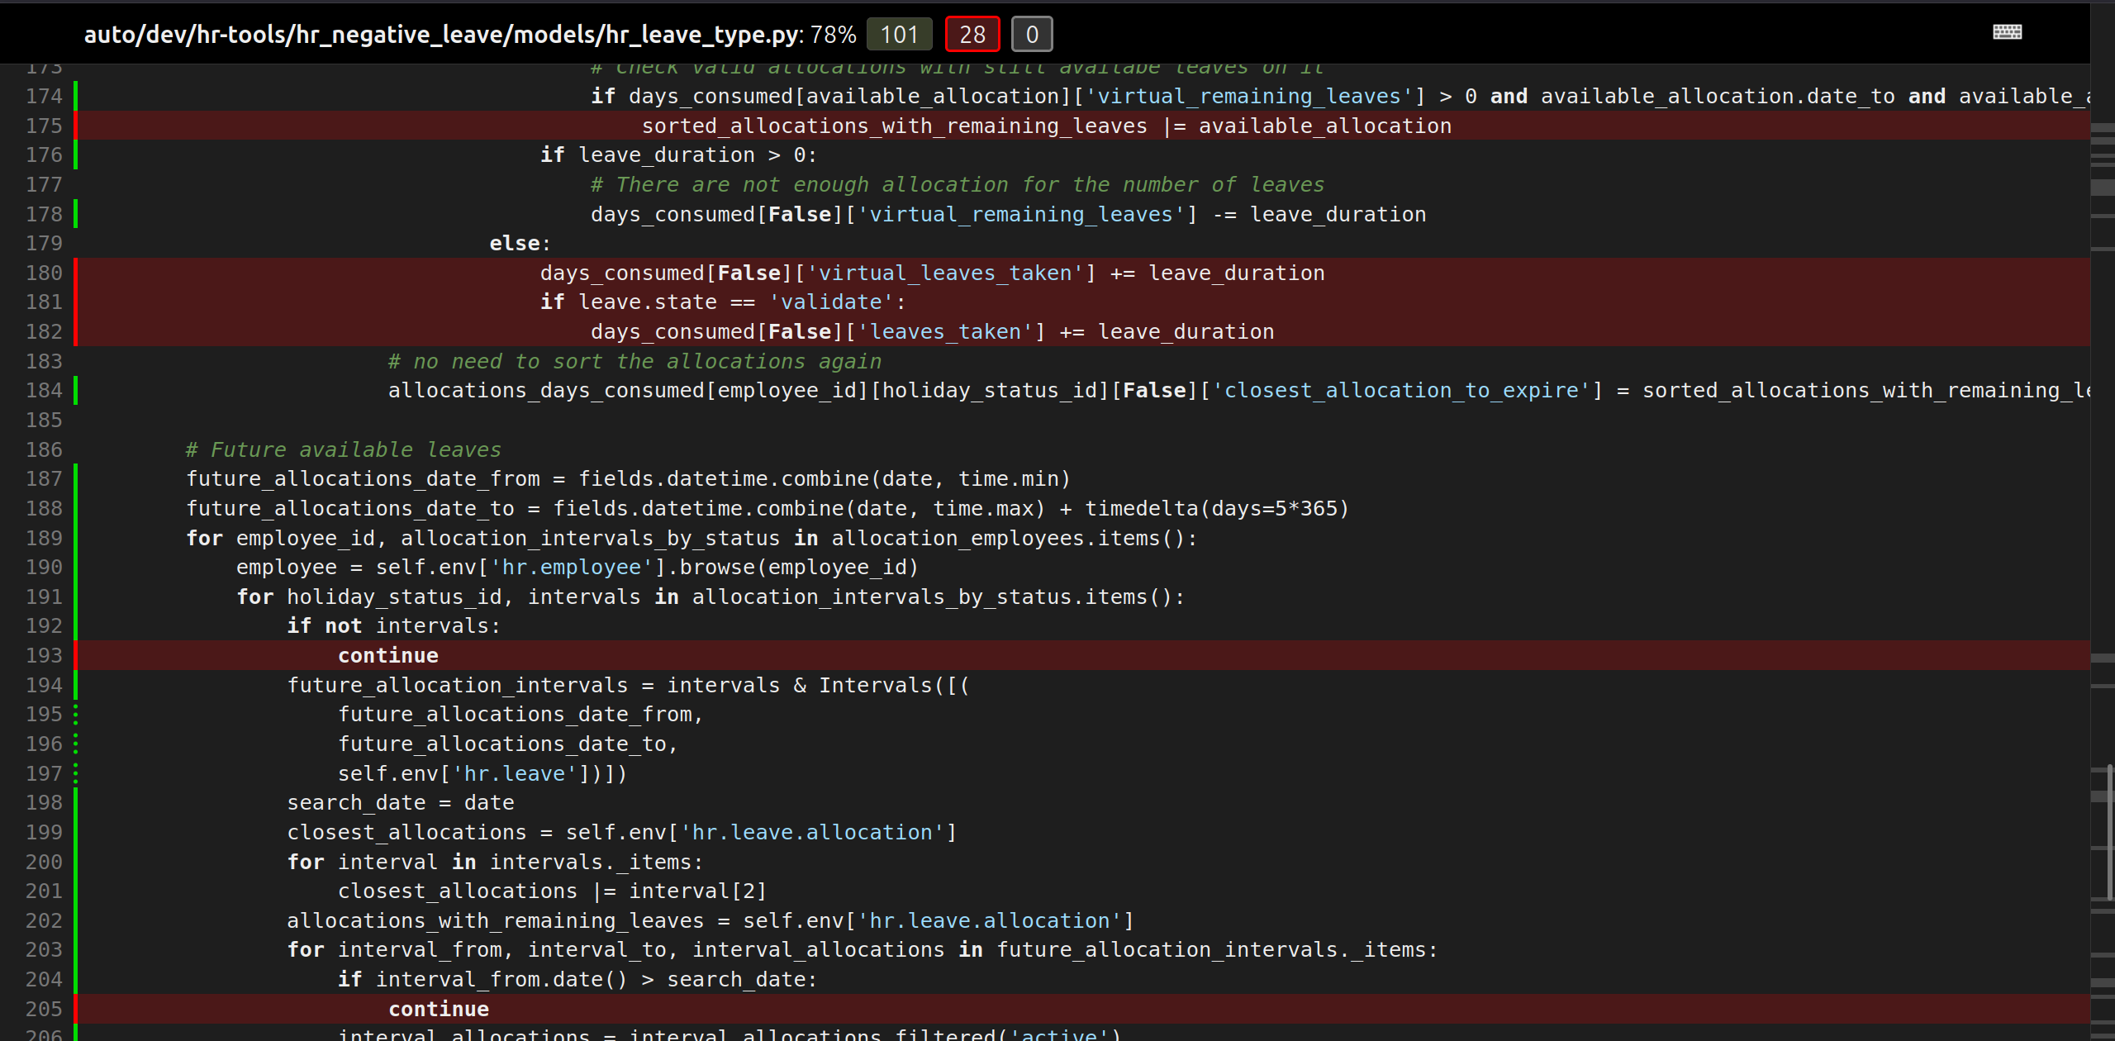Click the scrollbar thumb on the right edge
This screenshot has width=2115, height=1041.
(x=2109, y=830)
